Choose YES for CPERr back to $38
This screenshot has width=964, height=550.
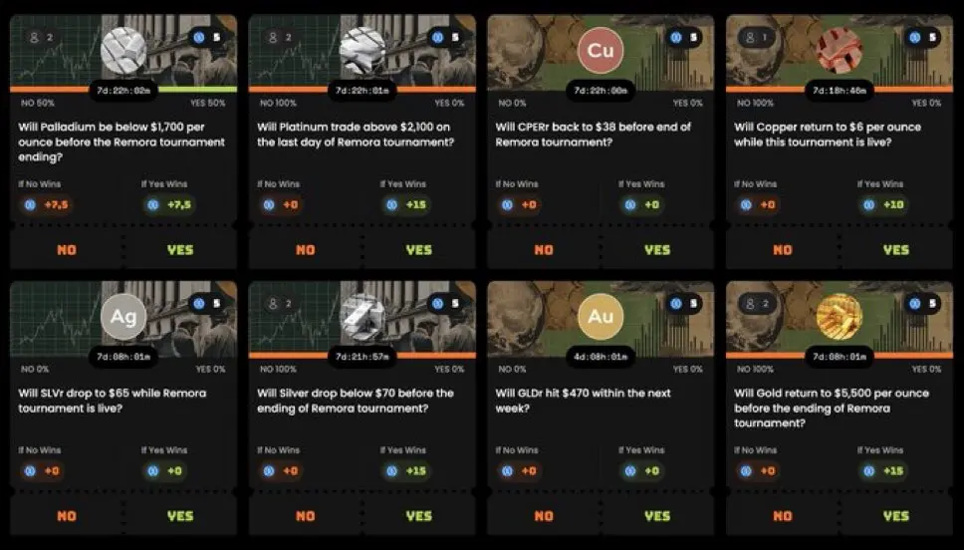pos(657,250)
